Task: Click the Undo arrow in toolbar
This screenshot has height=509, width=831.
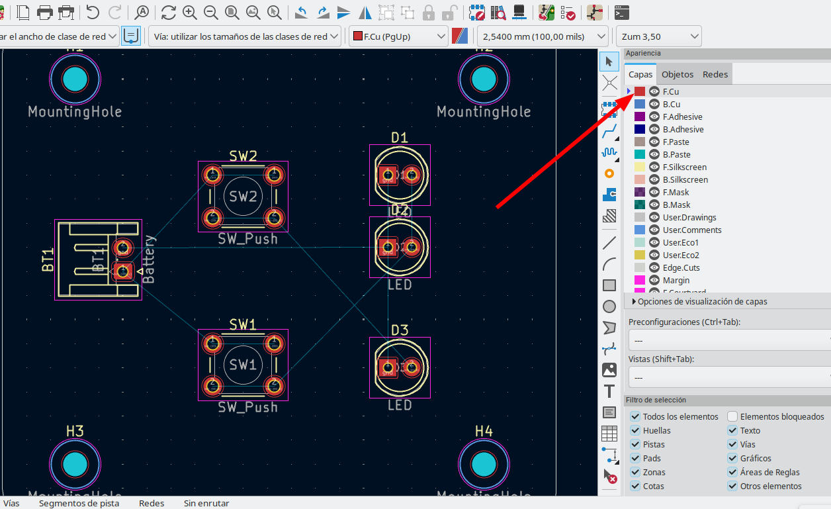Action: (93, 12)
